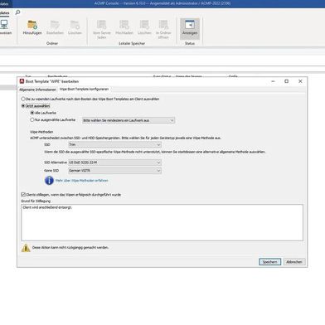This screenshot has width=325, height=325.
Task: Select the radio option to choose drives at client
Action: (x=23, y=99)
